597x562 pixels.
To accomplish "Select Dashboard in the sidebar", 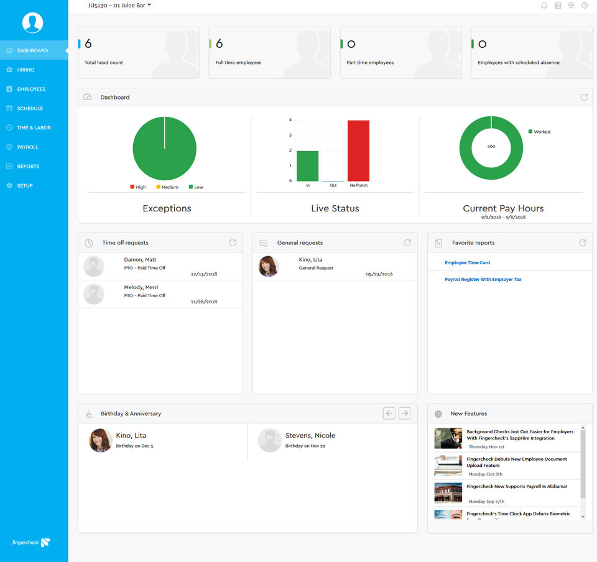I will [34, 50].
